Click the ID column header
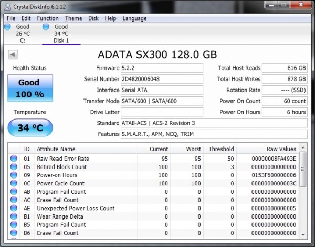The height and width of the screenshot is (247, 315). pyautogui.click(x=27, y=149)
